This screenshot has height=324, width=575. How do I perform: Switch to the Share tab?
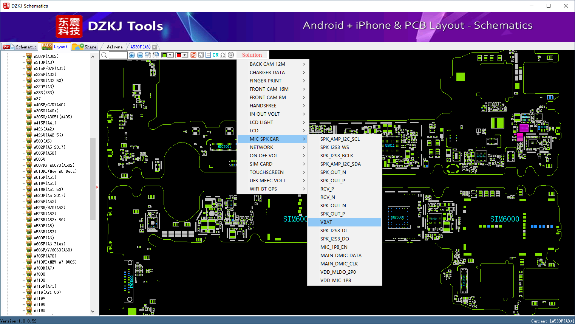[x=85, y=47]
